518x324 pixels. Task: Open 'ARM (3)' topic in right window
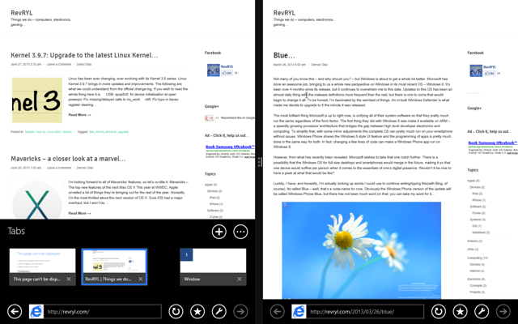[x=473, y=249]
